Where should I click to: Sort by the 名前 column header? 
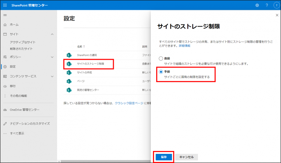point(81,47)
